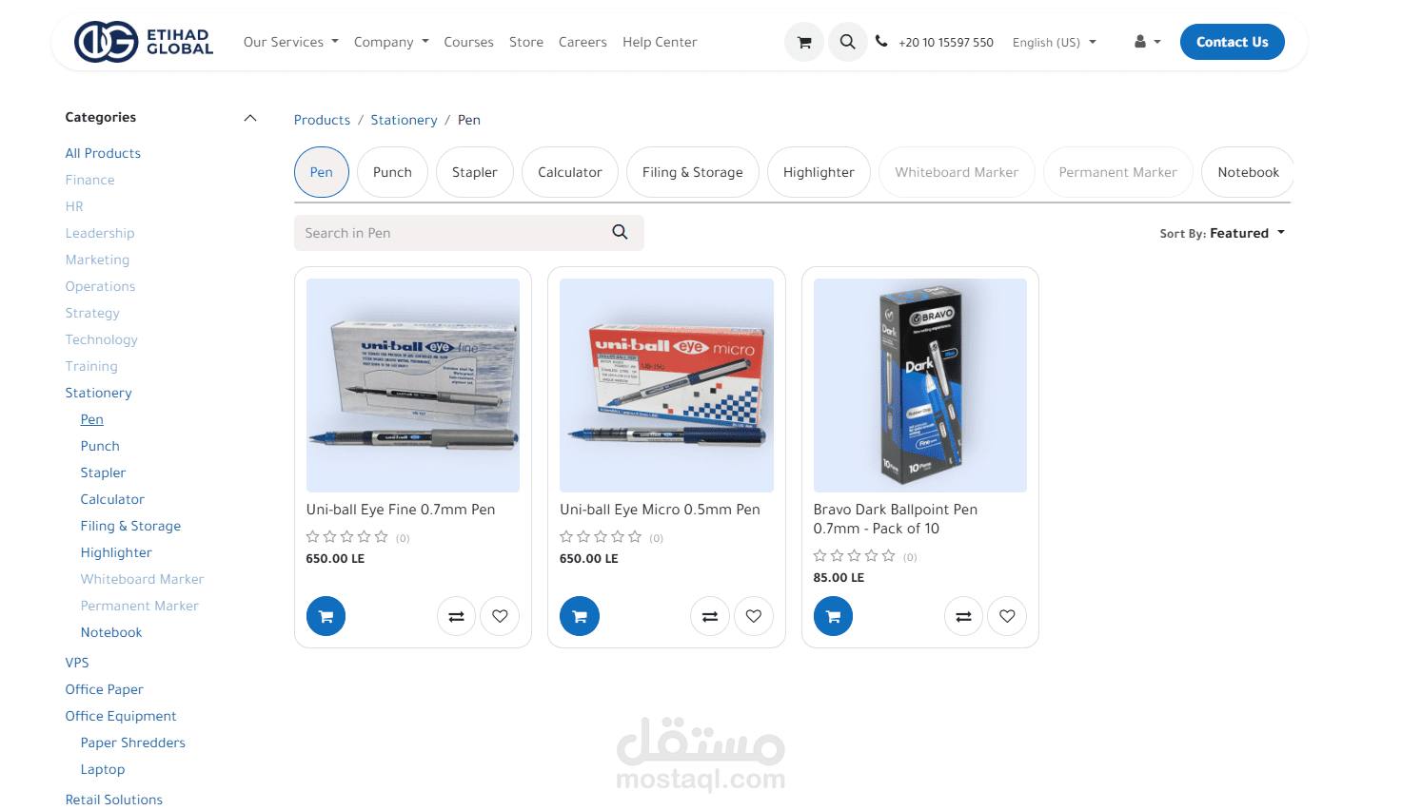Go to Stationery breadcrumb link
1402x810 pixels.
(404, 120)
